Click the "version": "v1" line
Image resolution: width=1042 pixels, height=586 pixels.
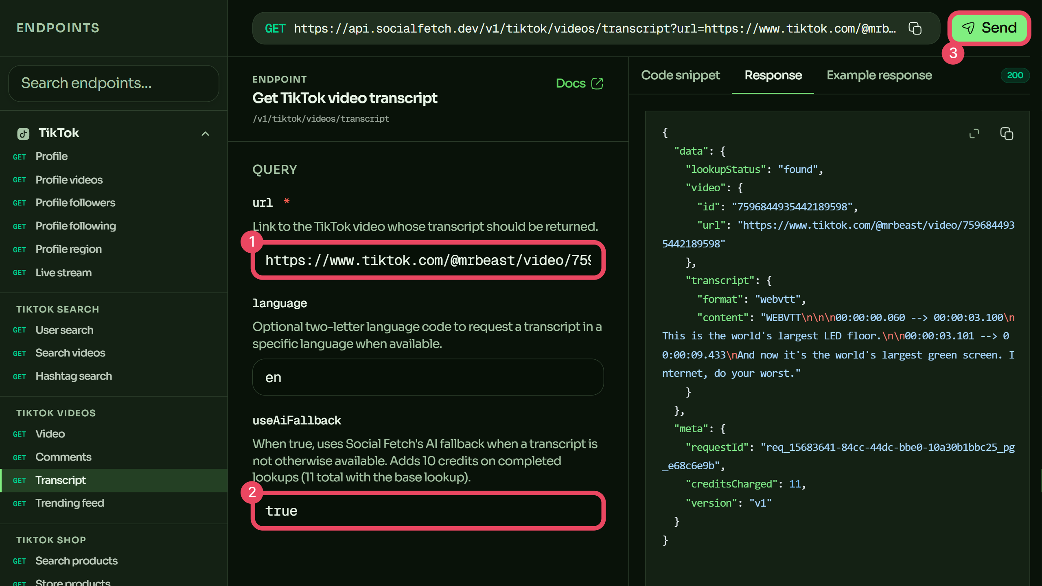tap(729, 503)
